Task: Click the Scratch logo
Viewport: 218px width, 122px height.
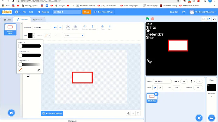Action: 7,12
